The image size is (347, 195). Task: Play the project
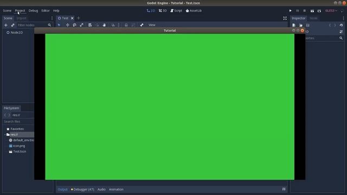tap(291, 11)
